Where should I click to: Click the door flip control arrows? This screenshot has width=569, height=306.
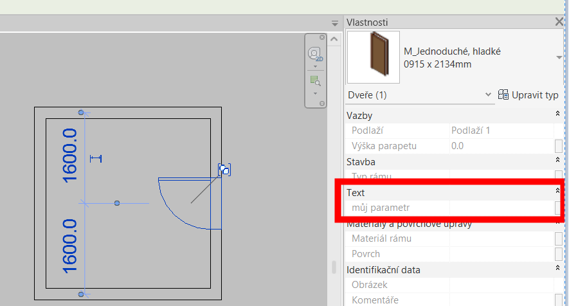(224, 170)
